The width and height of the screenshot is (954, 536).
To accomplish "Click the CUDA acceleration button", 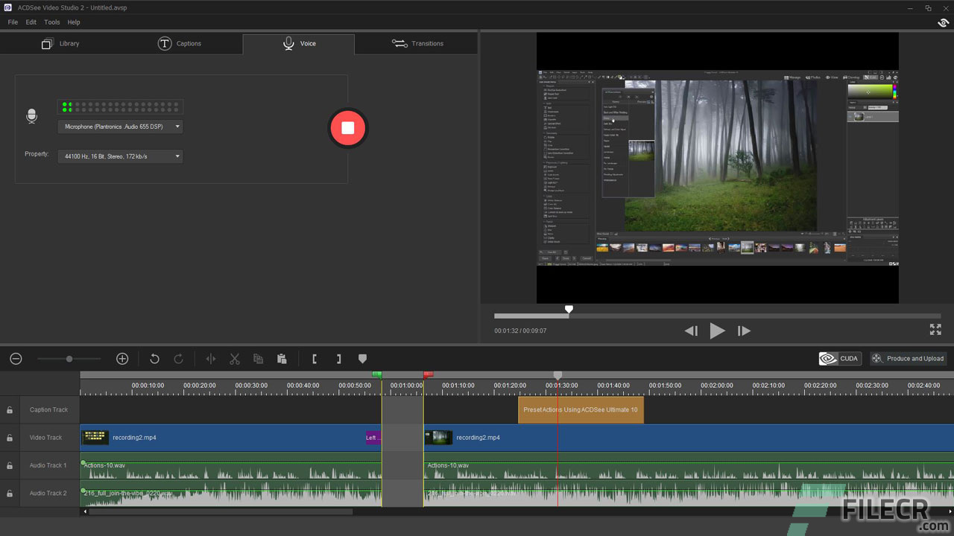I will coord(840,359).
